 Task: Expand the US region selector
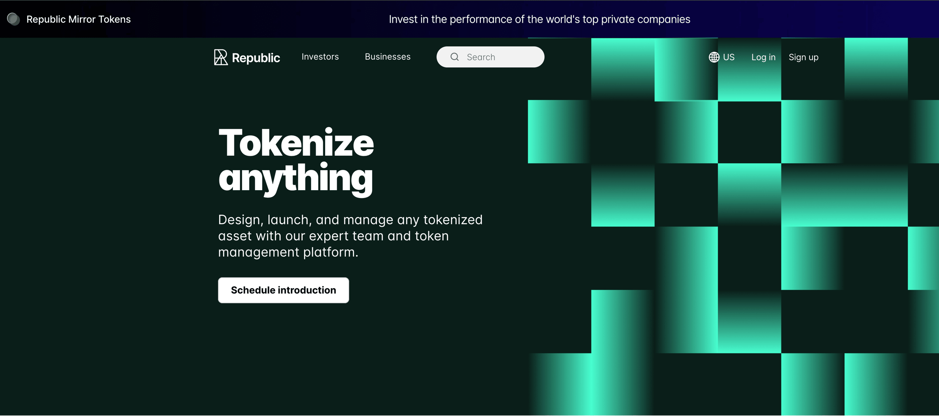pyautogui.click(x=722, y=57)
